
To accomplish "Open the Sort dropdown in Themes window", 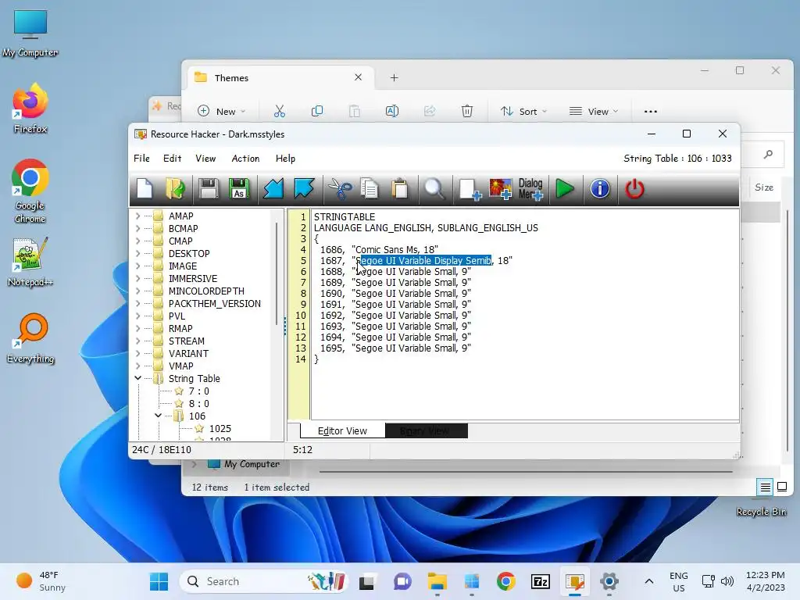I will point(523,111).
